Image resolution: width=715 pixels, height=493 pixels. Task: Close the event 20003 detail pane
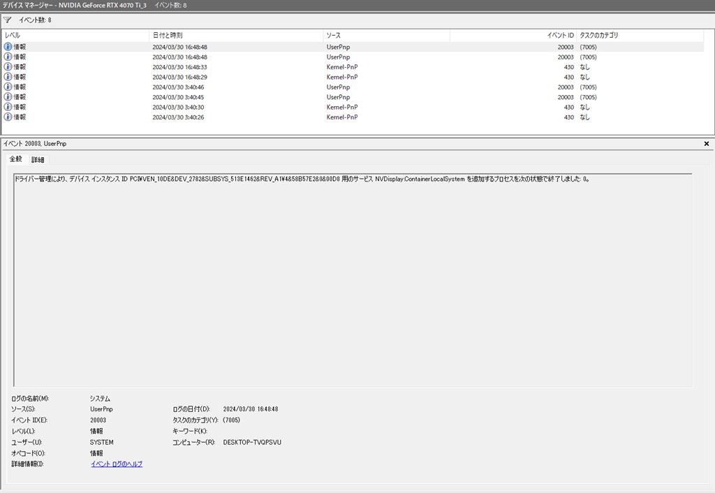pyautogui.click(x=707, y=144)
